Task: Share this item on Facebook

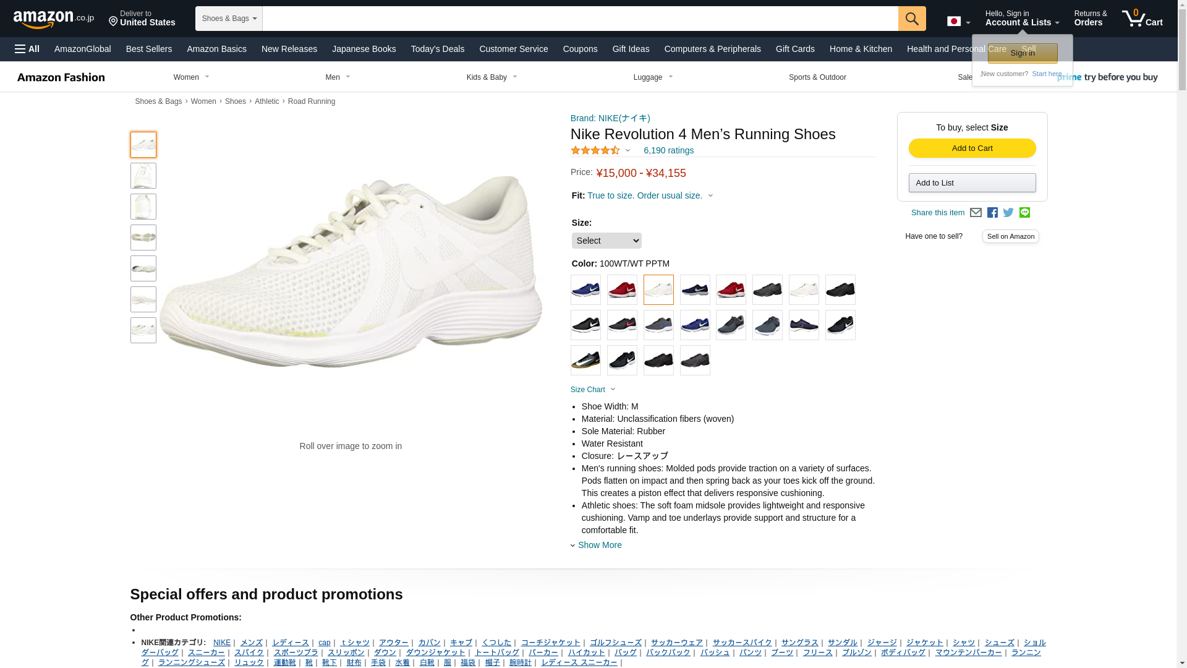Action: (992, 213)
